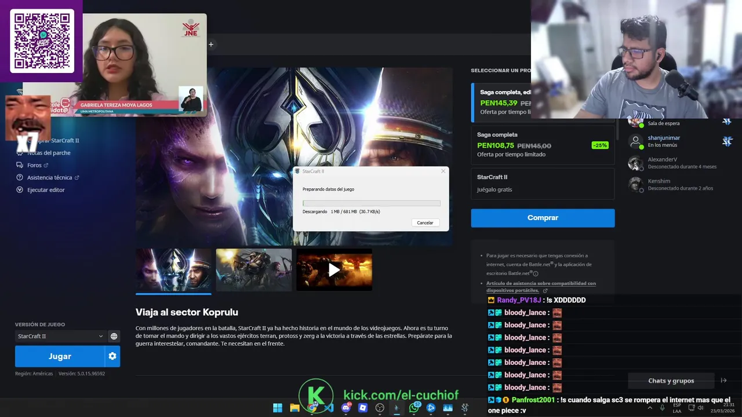Open Asistencia técnica support link
The width and height of the screenshot is (742, 417).
tap(49, 178)
